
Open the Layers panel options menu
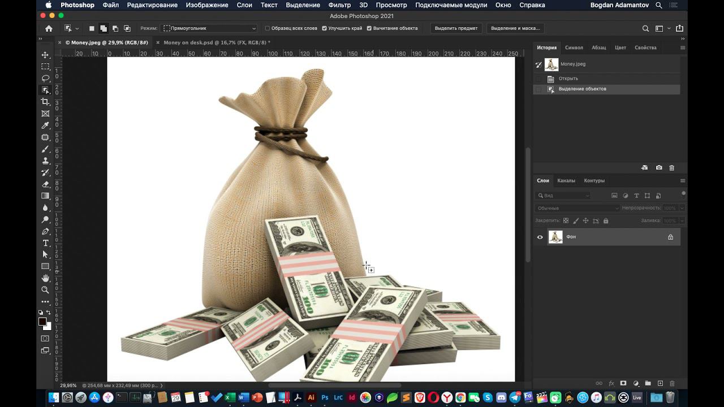[x=683, y=181]
